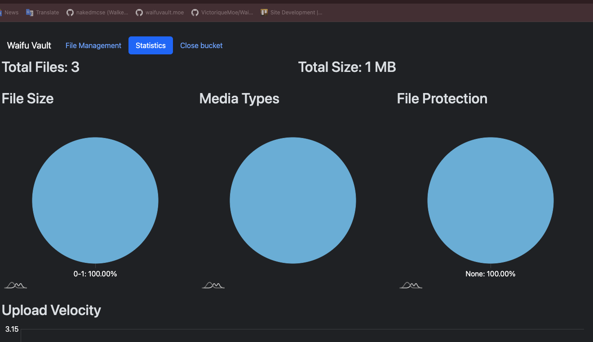Click the Site Development bookmark icon
593x342 pixels.
click(x=264, y=13)
